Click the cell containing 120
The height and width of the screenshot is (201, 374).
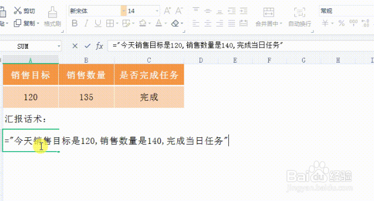coord(30,97)
